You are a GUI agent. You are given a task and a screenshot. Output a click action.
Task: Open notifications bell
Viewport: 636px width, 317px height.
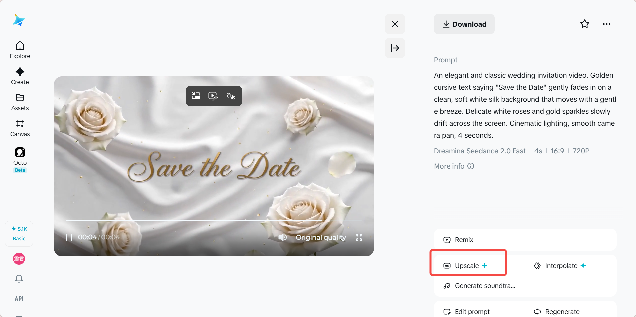coord(19,279)
